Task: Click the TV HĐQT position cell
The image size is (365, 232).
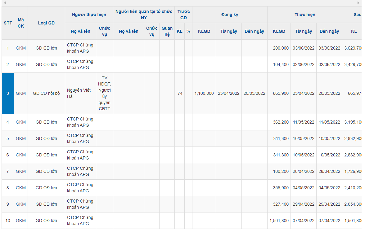Action: pos(104,93)
